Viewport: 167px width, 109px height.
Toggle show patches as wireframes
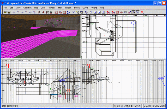121,12
